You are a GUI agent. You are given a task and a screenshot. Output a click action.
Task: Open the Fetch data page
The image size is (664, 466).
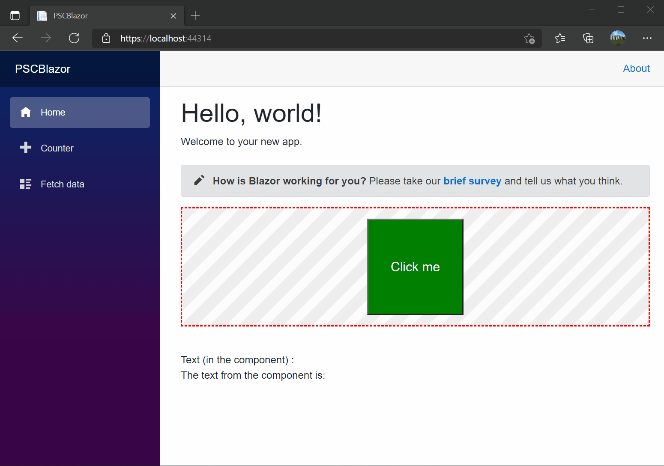[62, 184]
